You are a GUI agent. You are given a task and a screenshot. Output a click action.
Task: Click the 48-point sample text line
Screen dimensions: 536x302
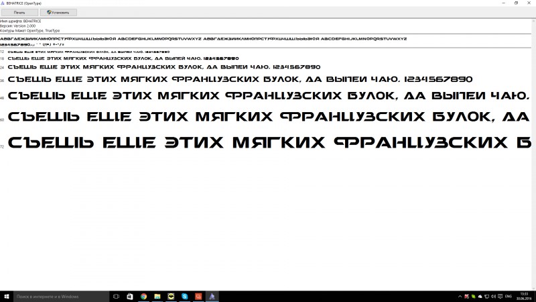(x=269, y=96)
